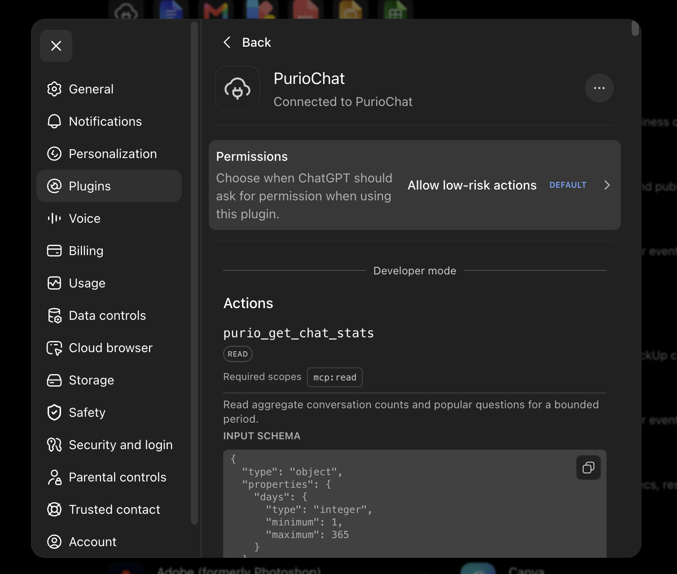Go to Personalization settings
677x574 pixels.
tap(109, 154)
